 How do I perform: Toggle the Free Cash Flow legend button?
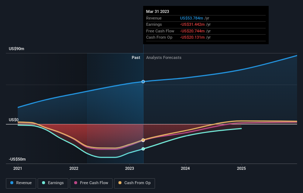tap(91, 183)
